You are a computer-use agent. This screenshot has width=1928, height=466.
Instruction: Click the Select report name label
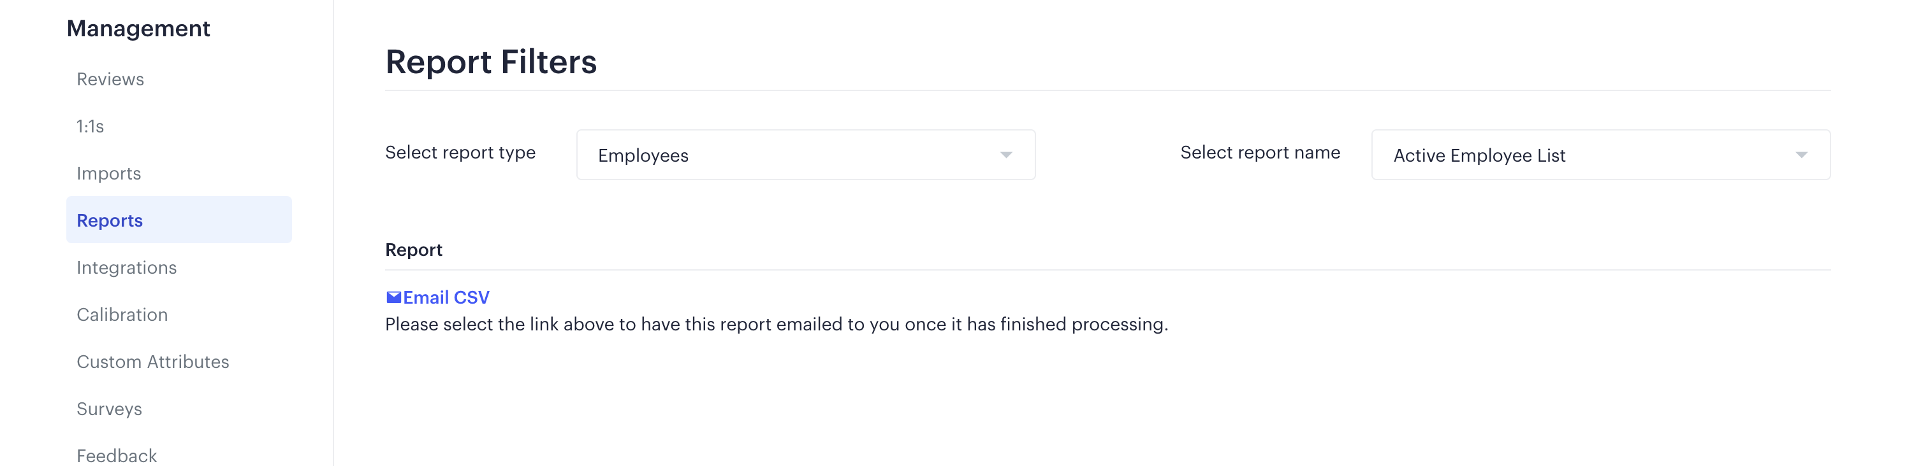click(1260, 152)
